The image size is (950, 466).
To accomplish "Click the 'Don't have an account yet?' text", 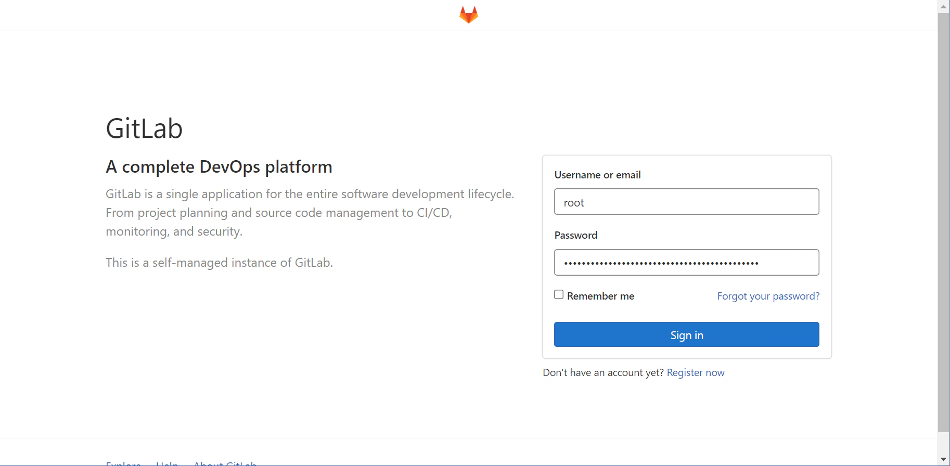I will [x=603, y=372].
